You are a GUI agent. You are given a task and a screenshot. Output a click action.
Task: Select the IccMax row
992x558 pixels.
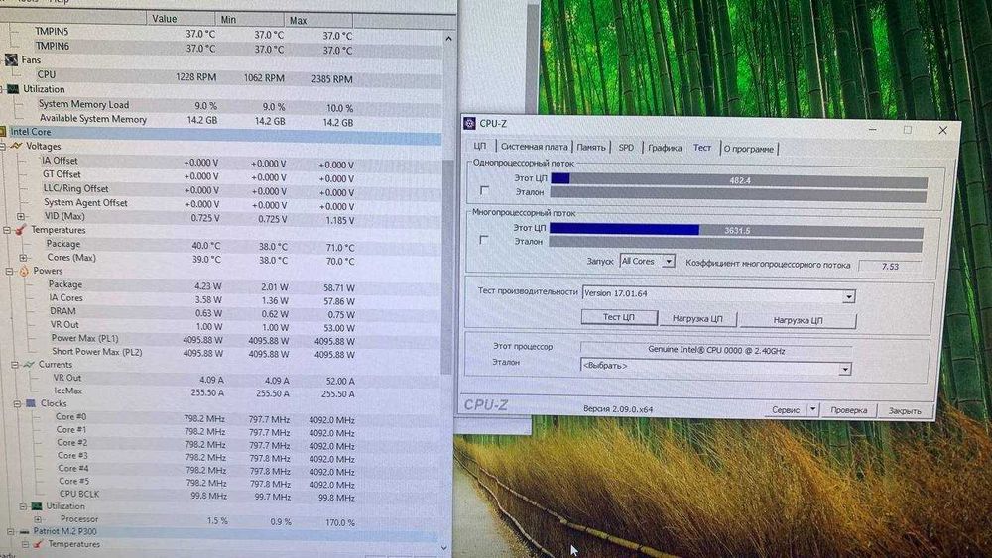point(221,392)
